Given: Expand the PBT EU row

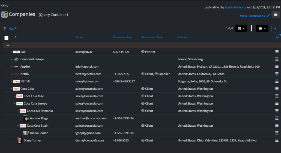Looking at the screenshot, I should pos(12,82).
